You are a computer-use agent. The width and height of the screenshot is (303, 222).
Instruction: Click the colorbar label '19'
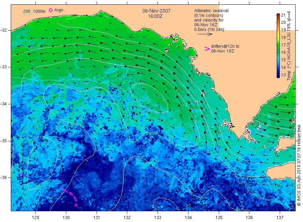[283, 30]
